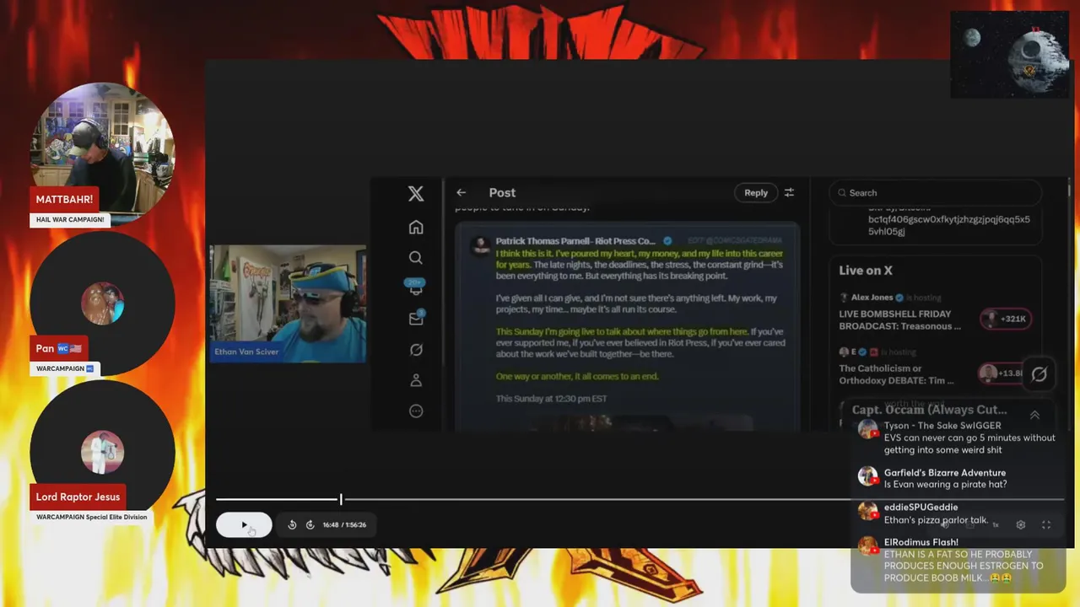Click the X logo icon
1080x607 pixels.
pos(416,193)
